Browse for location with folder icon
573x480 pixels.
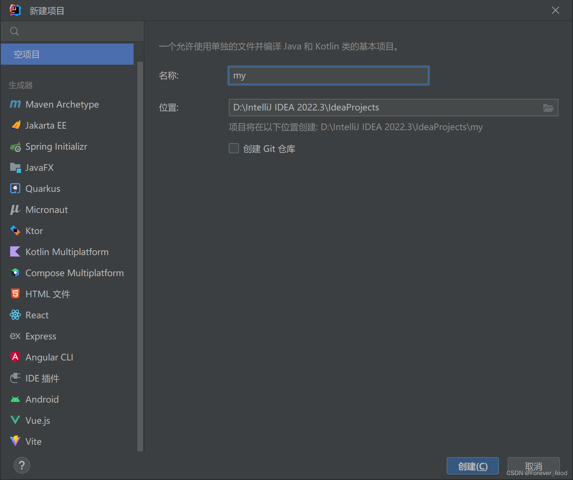548,108
